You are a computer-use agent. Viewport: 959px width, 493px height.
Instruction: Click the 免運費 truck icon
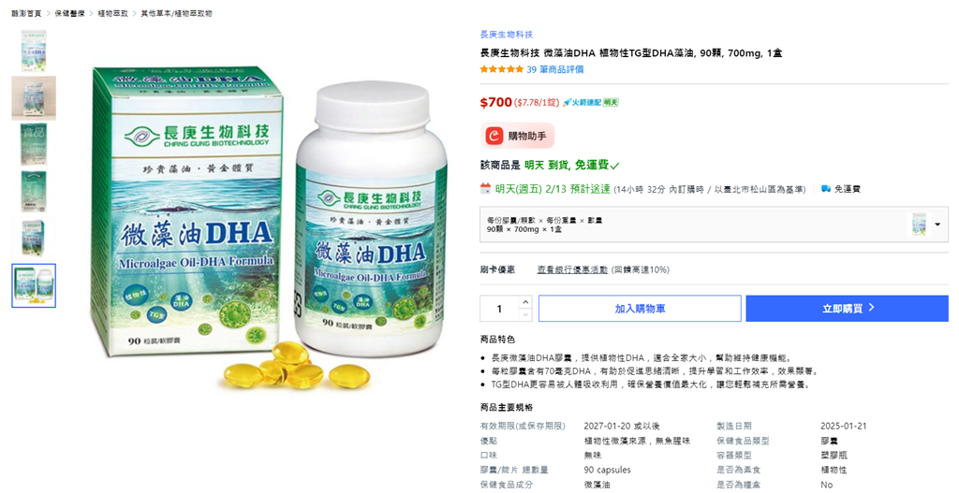(826, 189)
